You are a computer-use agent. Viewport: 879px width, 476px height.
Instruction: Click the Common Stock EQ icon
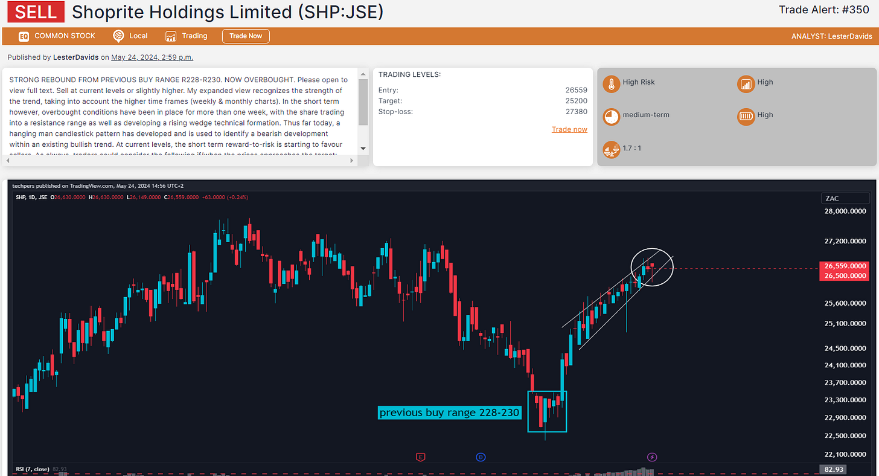24,36
